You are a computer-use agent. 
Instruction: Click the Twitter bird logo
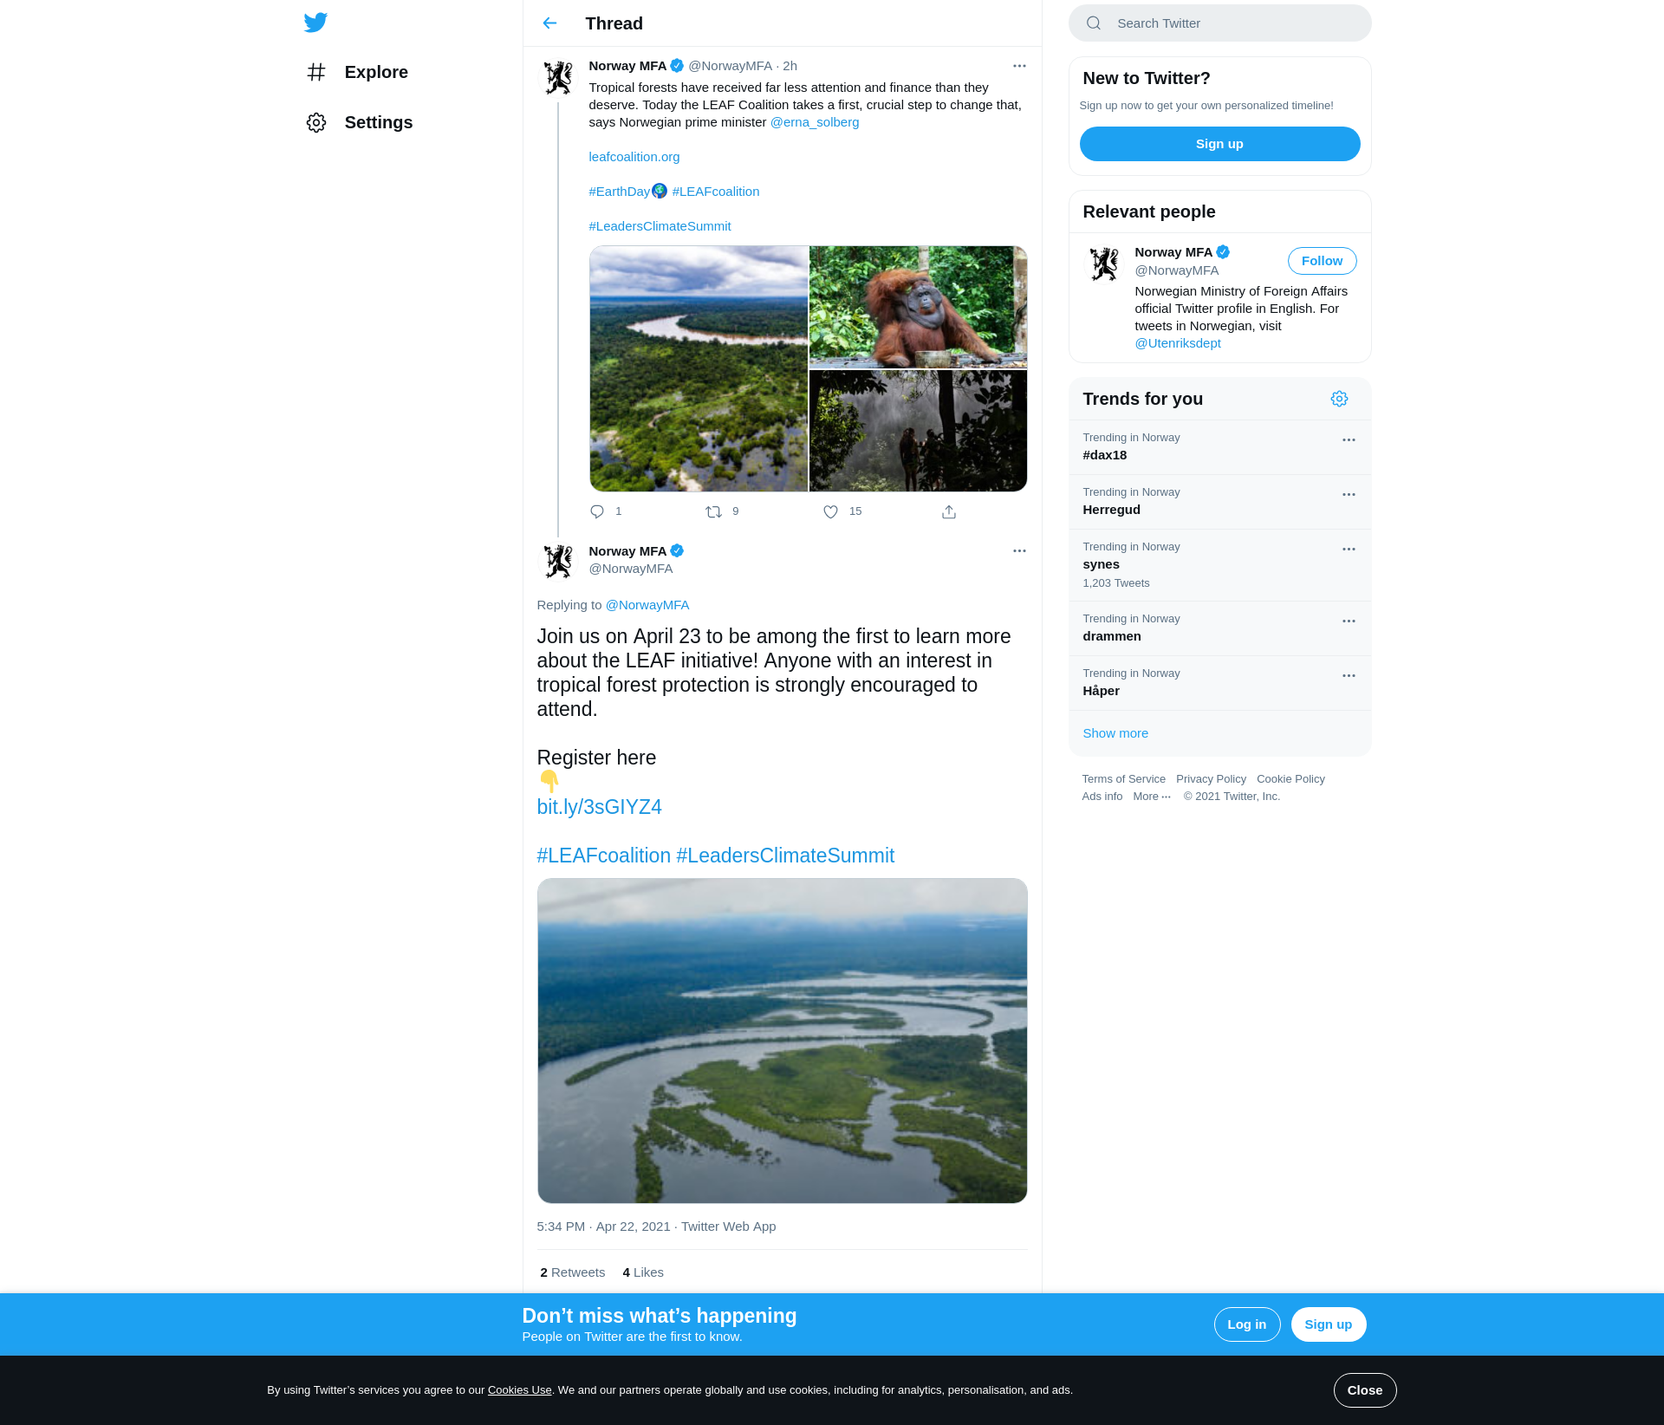click(x=315, y=23)
